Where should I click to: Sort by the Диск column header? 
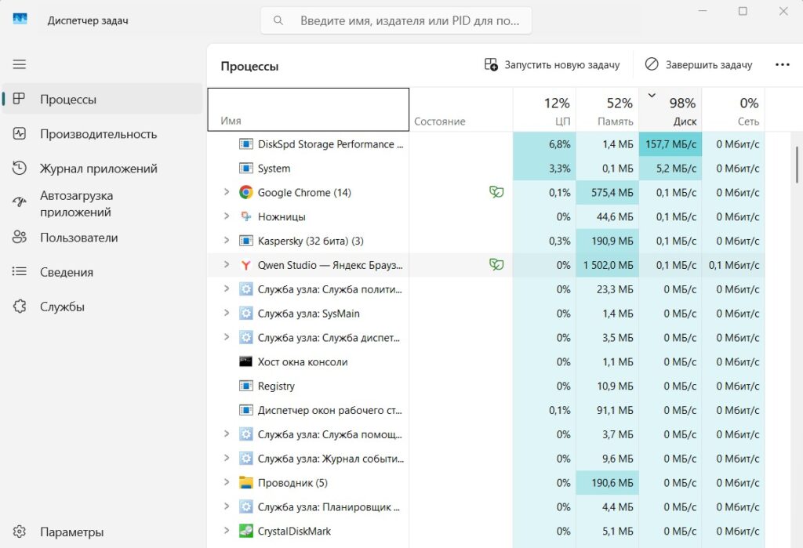(670, 110)
